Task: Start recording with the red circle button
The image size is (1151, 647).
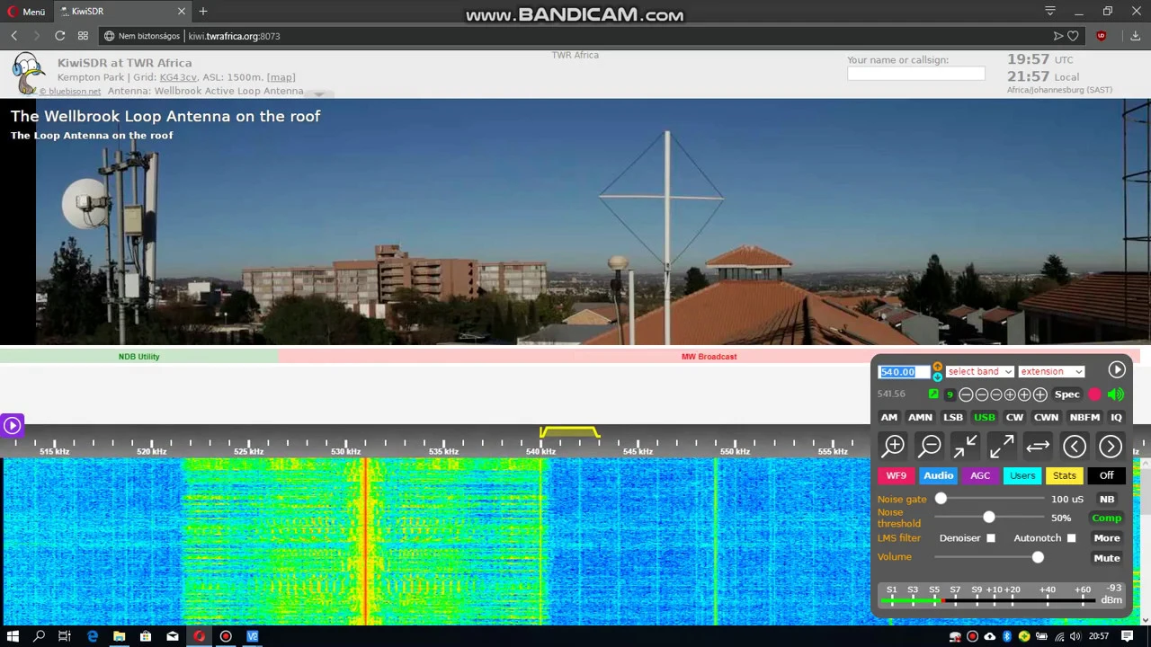Action: tap(1094, 394)
